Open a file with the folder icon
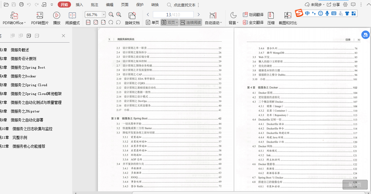The width and height of the screenshot is (371, 194). pyautogui.click(x=6, y=5)
